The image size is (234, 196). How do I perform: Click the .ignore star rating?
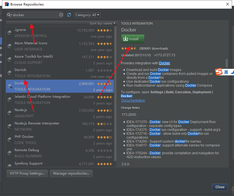tap(104, 30)
